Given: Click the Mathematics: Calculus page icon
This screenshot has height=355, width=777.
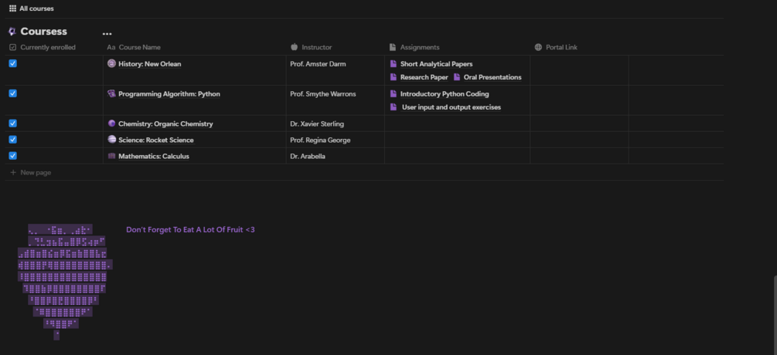Looking at the screenshot, I should (x=111, y=156).
